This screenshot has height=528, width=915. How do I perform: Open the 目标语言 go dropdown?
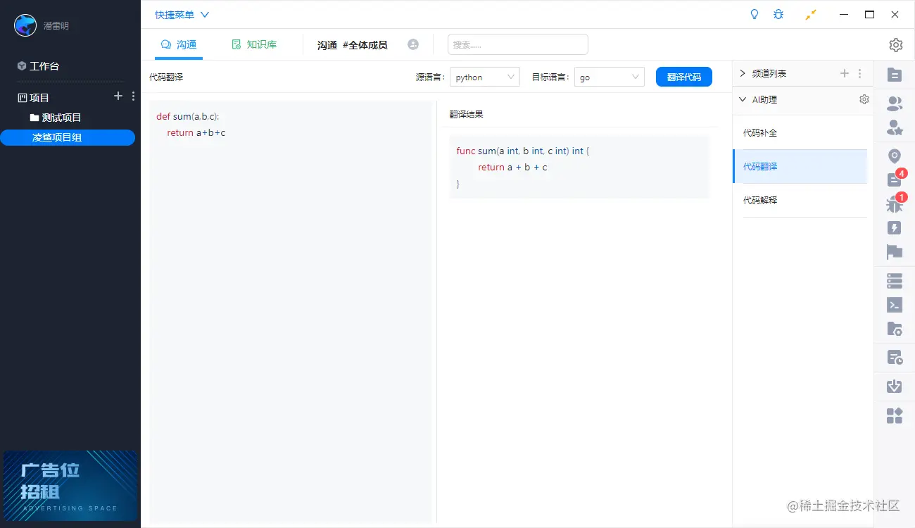(x=609, y=77)
